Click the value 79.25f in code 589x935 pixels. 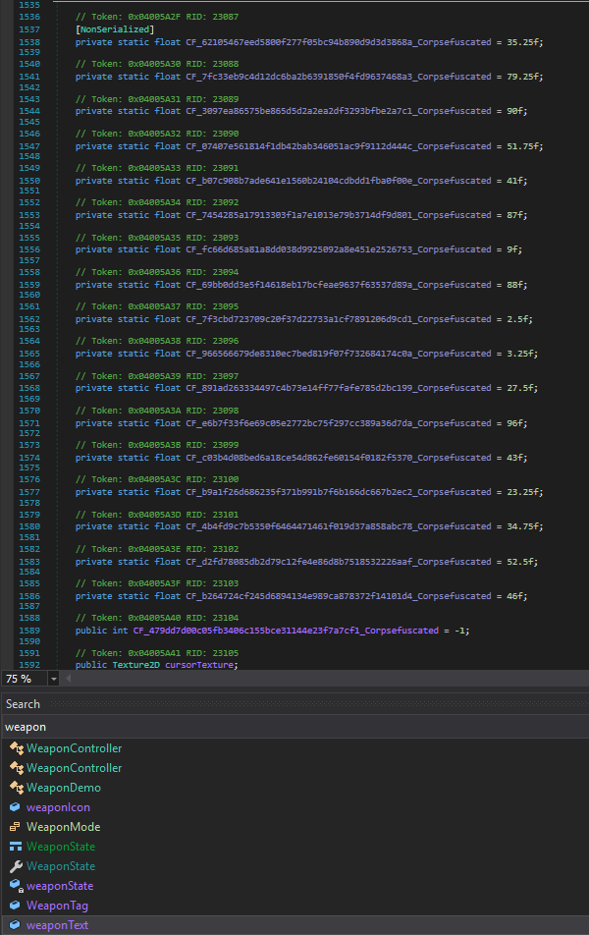[524, 77]
